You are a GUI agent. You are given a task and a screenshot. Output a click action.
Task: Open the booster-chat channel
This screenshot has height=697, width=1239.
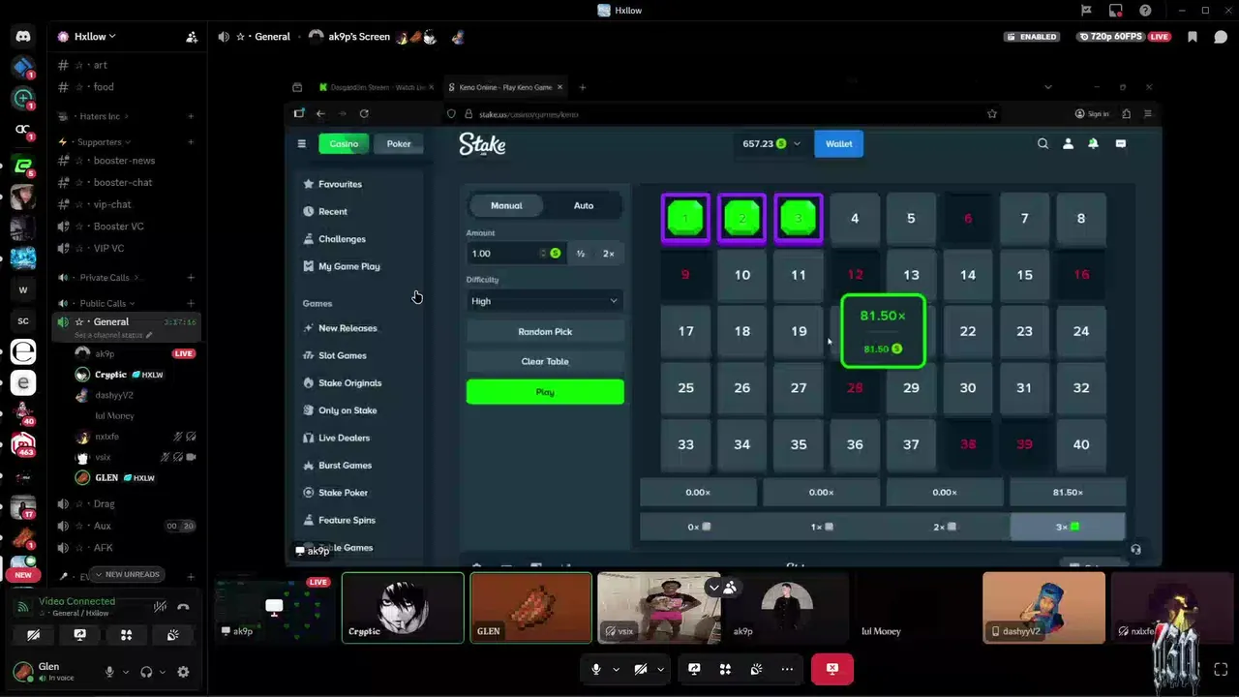(123, 182)
